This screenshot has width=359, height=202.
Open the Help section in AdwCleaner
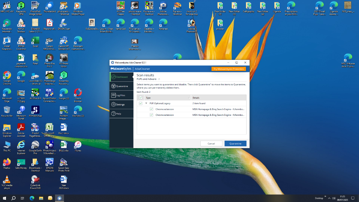(x=121, y=114)
